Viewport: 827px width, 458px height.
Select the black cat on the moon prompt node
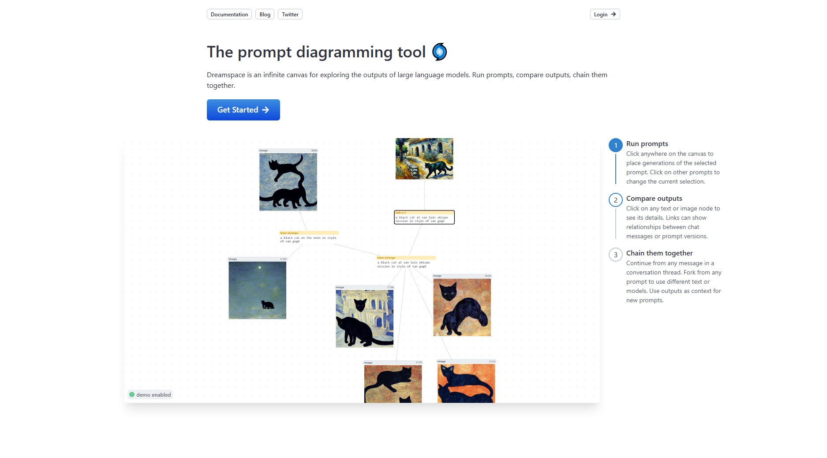309,237
